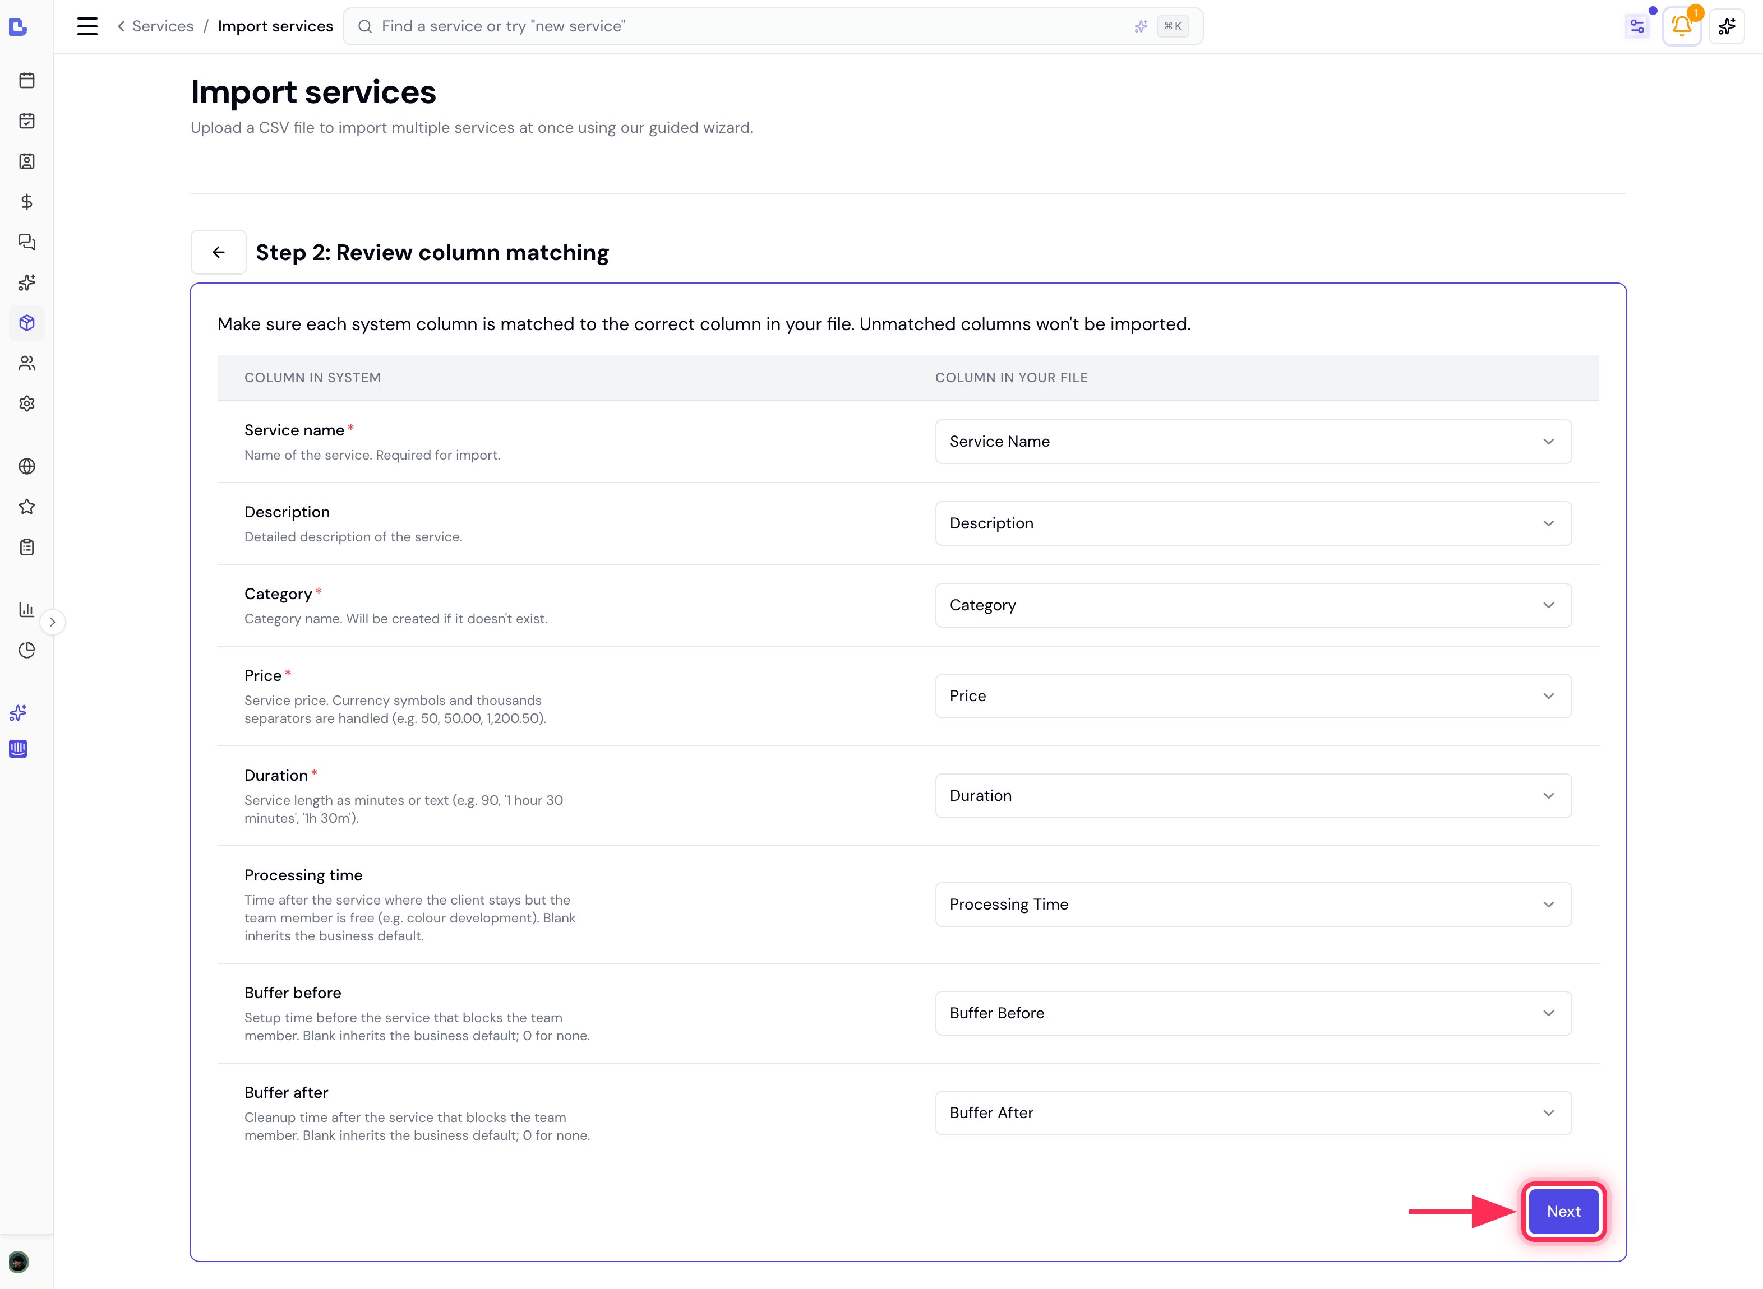1763x1289 pixels.
Task: Click the ⌘K shortcut badge in the search bar
Action: pos(1173,26)
